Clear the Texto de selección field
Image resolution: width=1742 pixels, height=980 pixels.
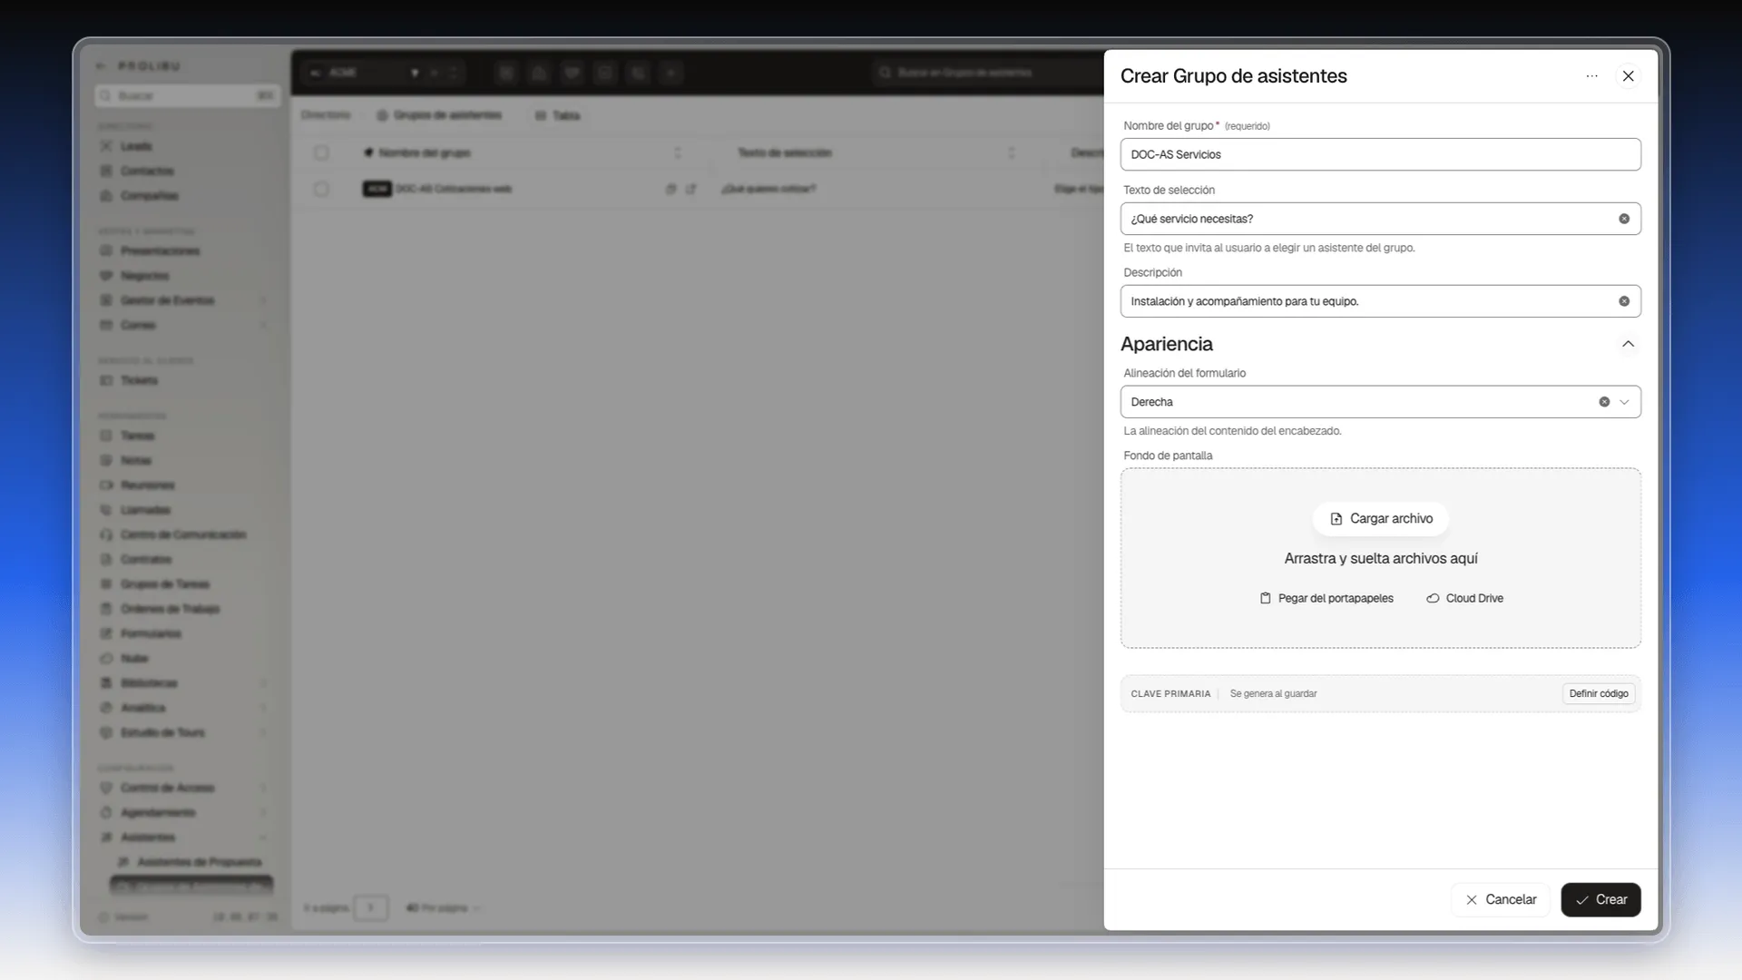point(1624,219)
